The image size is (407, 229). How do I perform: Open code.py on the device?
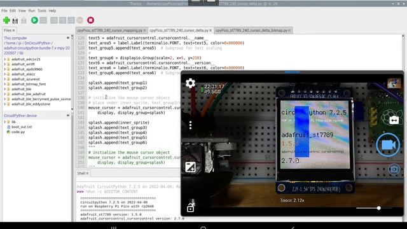tap(18, 132)
